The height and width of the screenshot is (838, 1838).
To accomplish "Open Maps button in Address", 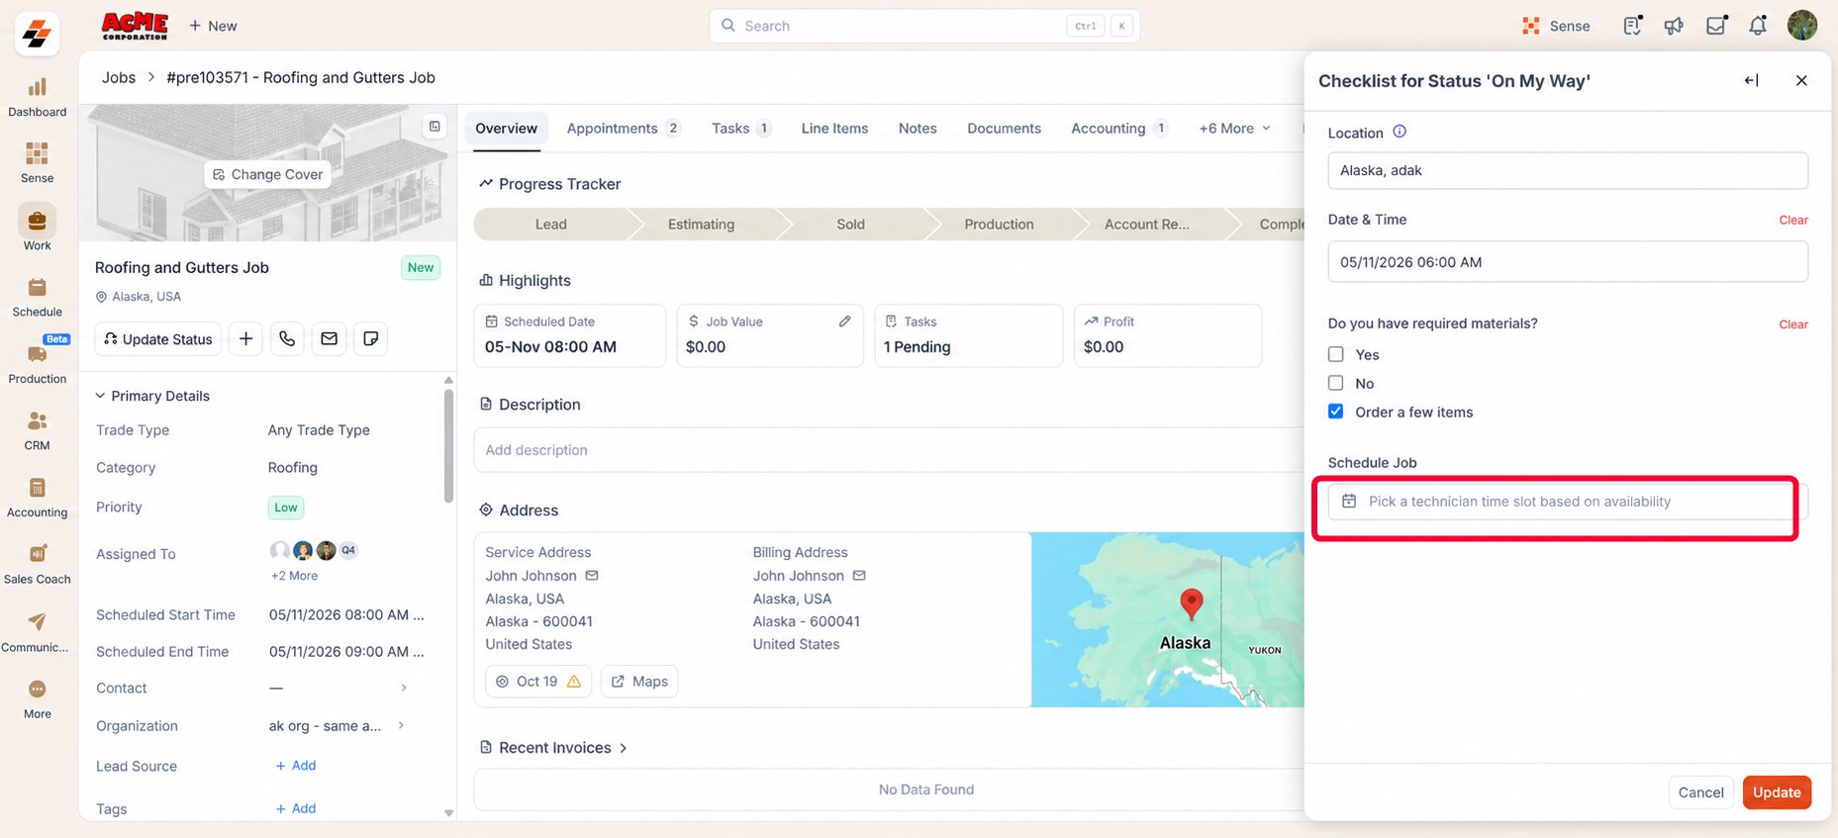I will [x=639, y=681].
